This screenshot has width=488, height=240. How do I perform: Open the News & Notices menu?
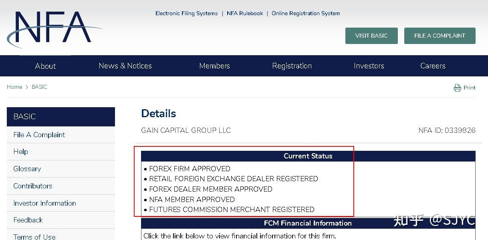[x=125, y=66]
